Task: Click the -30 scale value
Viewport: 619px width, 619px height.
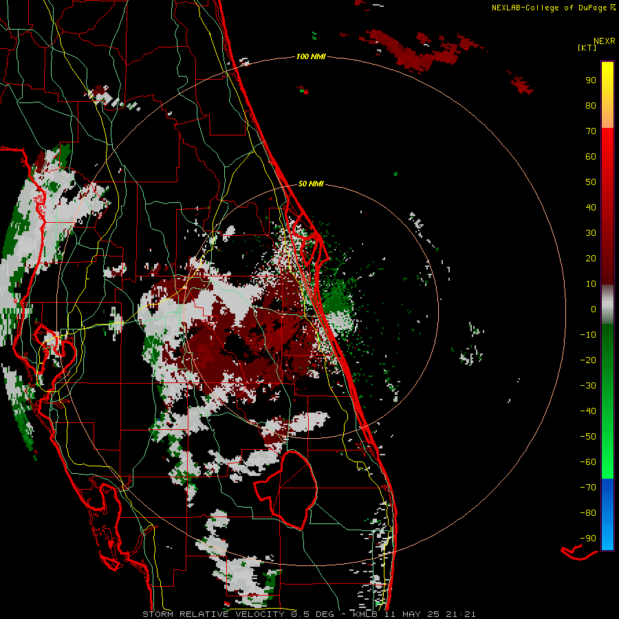Action: (588, 386)
